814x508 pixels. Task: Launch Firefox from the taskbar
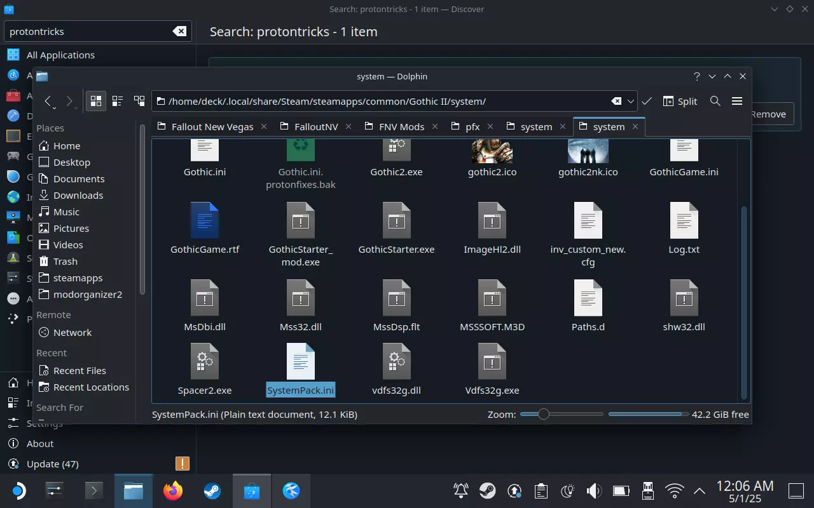173,490
